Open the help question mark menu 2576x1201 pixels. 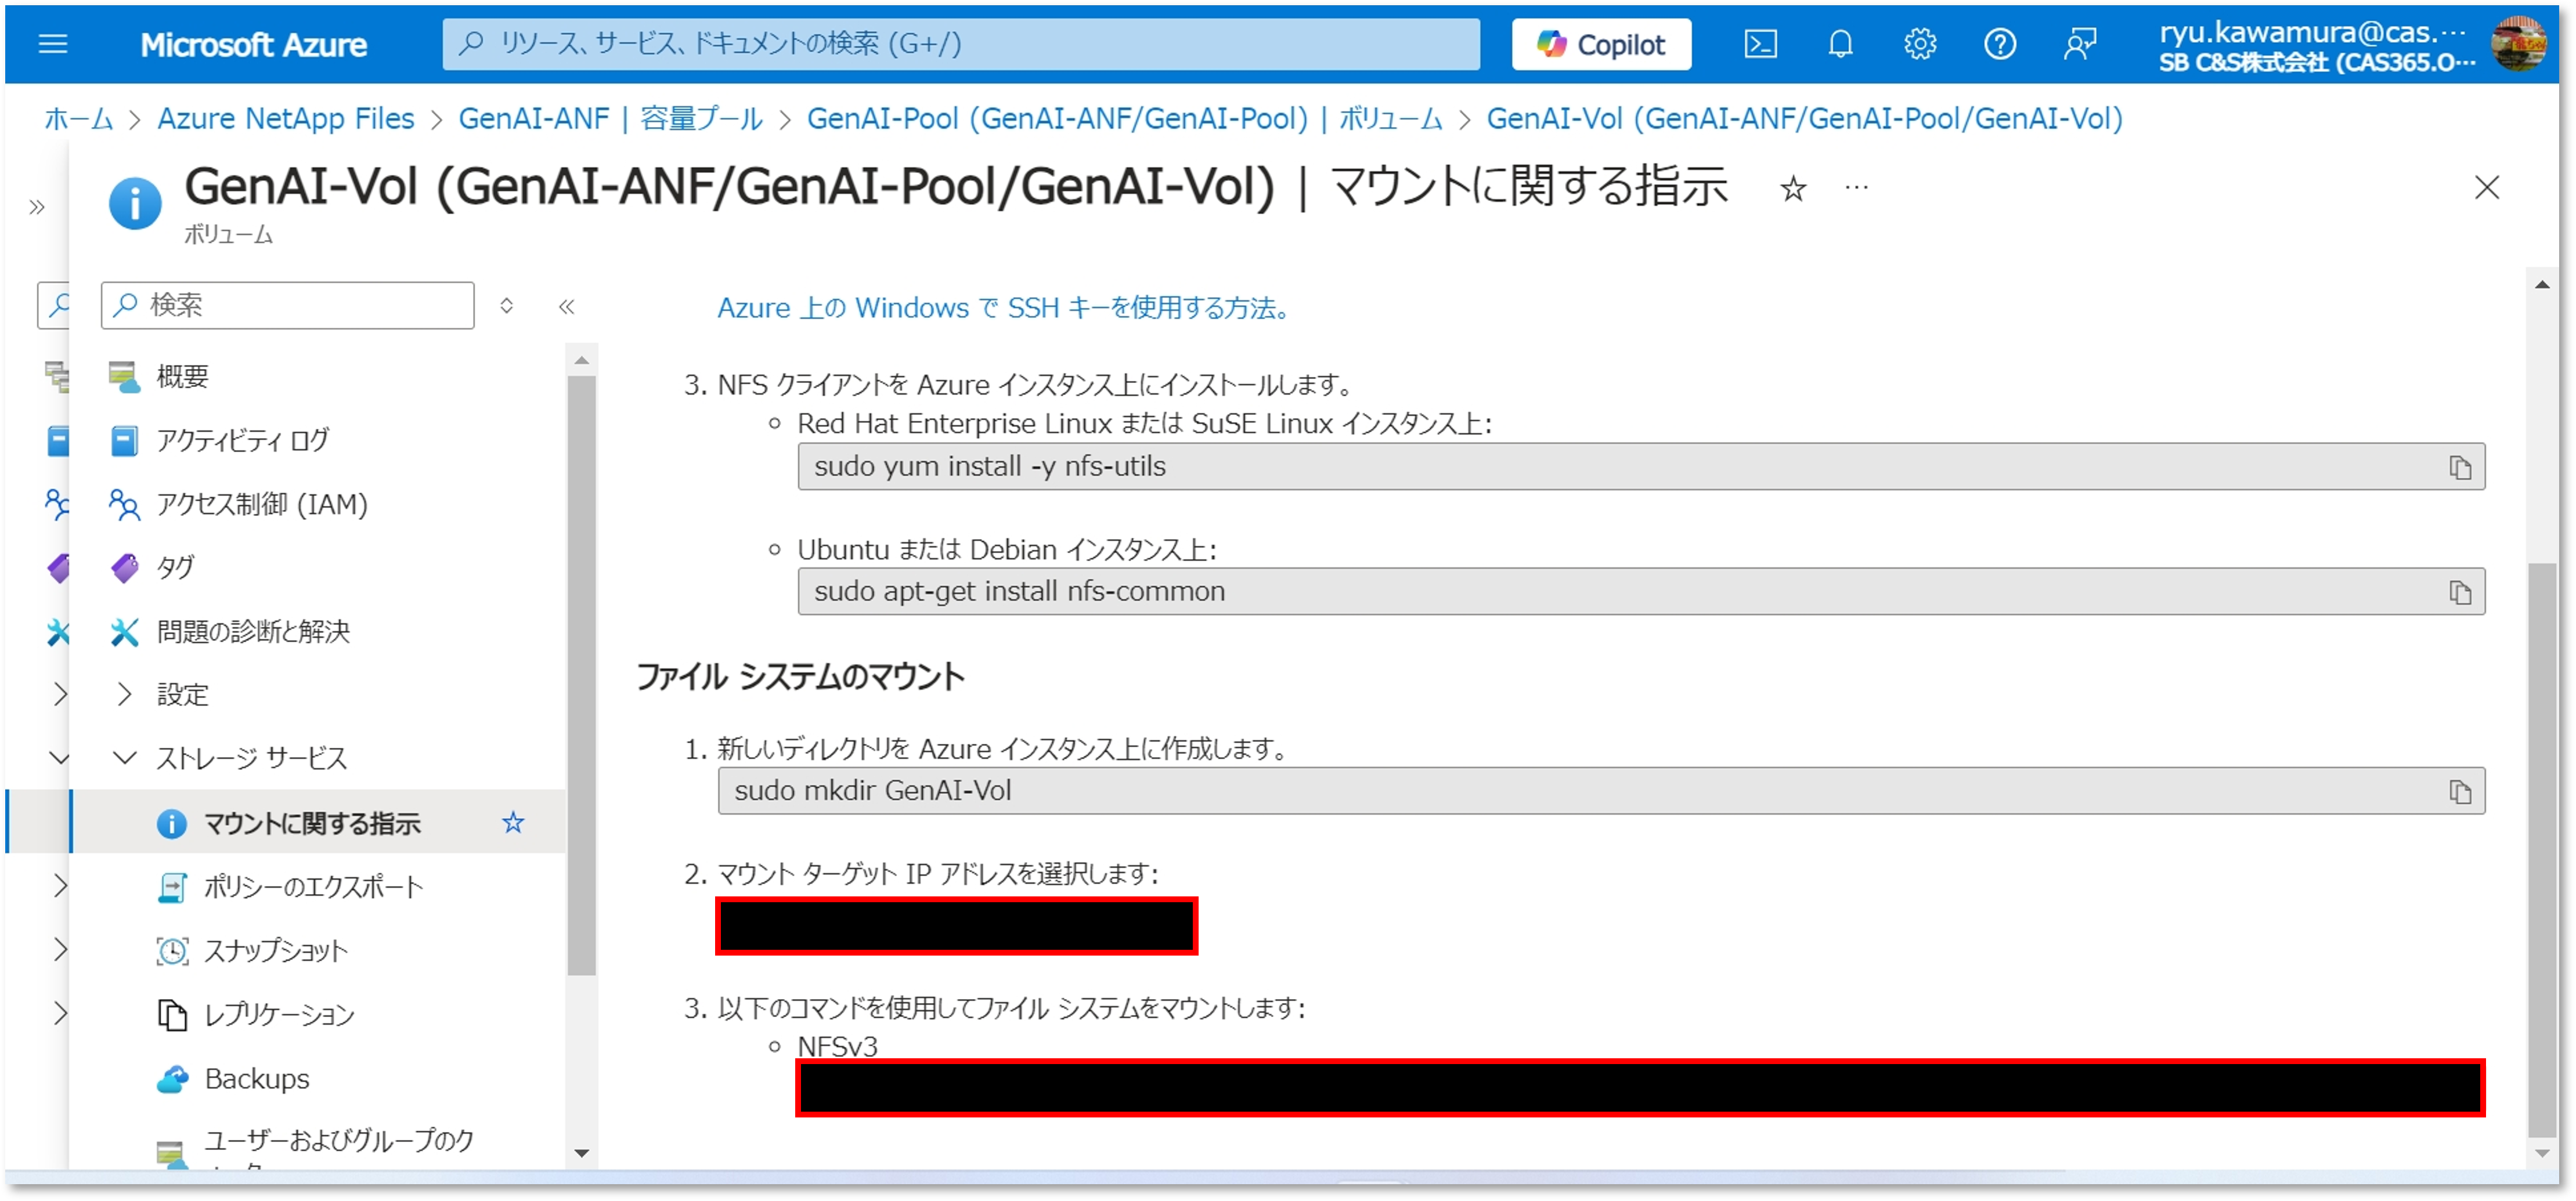(x=2000, y=44)
